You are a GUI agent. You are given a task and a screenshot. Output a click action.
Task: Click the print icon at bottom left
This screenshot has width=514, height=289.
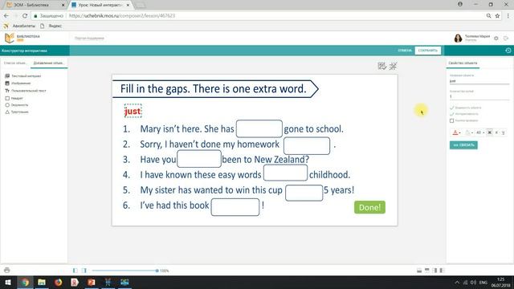pyautogui.click(x=7, y=271)
